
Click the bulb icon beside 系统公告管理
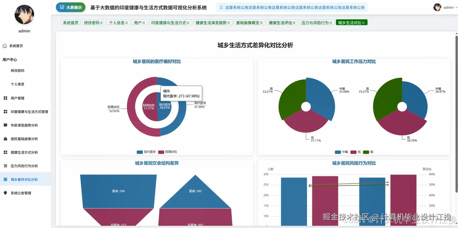click(x=5, y=193)
